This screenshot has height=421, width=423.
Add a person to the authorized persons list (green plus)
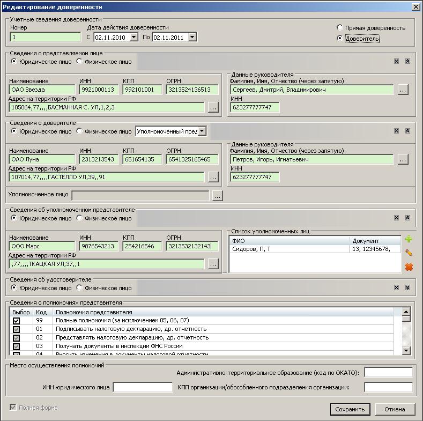tap(409, 239)
